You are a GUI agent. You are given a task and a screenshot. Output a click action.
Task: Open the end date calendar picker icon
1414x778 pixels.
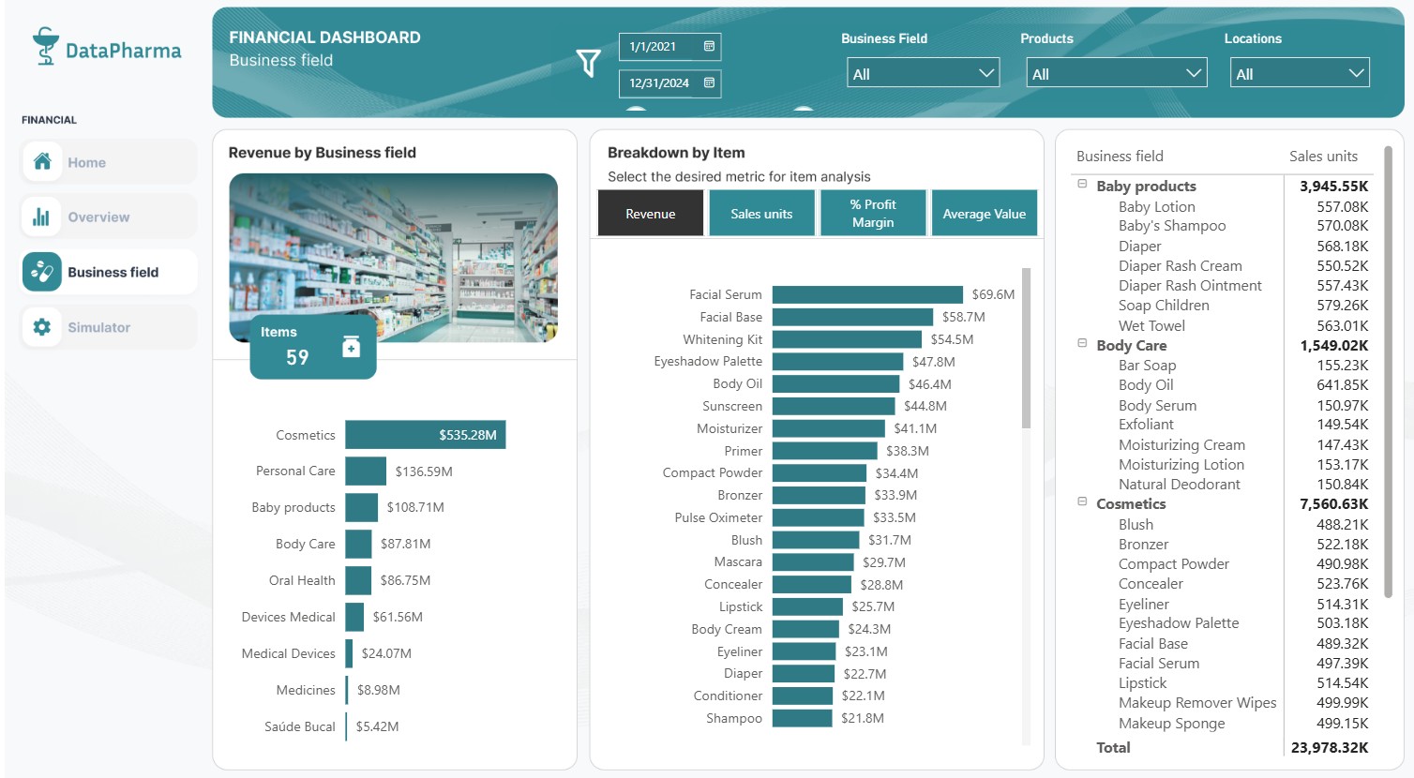[709, 82]
